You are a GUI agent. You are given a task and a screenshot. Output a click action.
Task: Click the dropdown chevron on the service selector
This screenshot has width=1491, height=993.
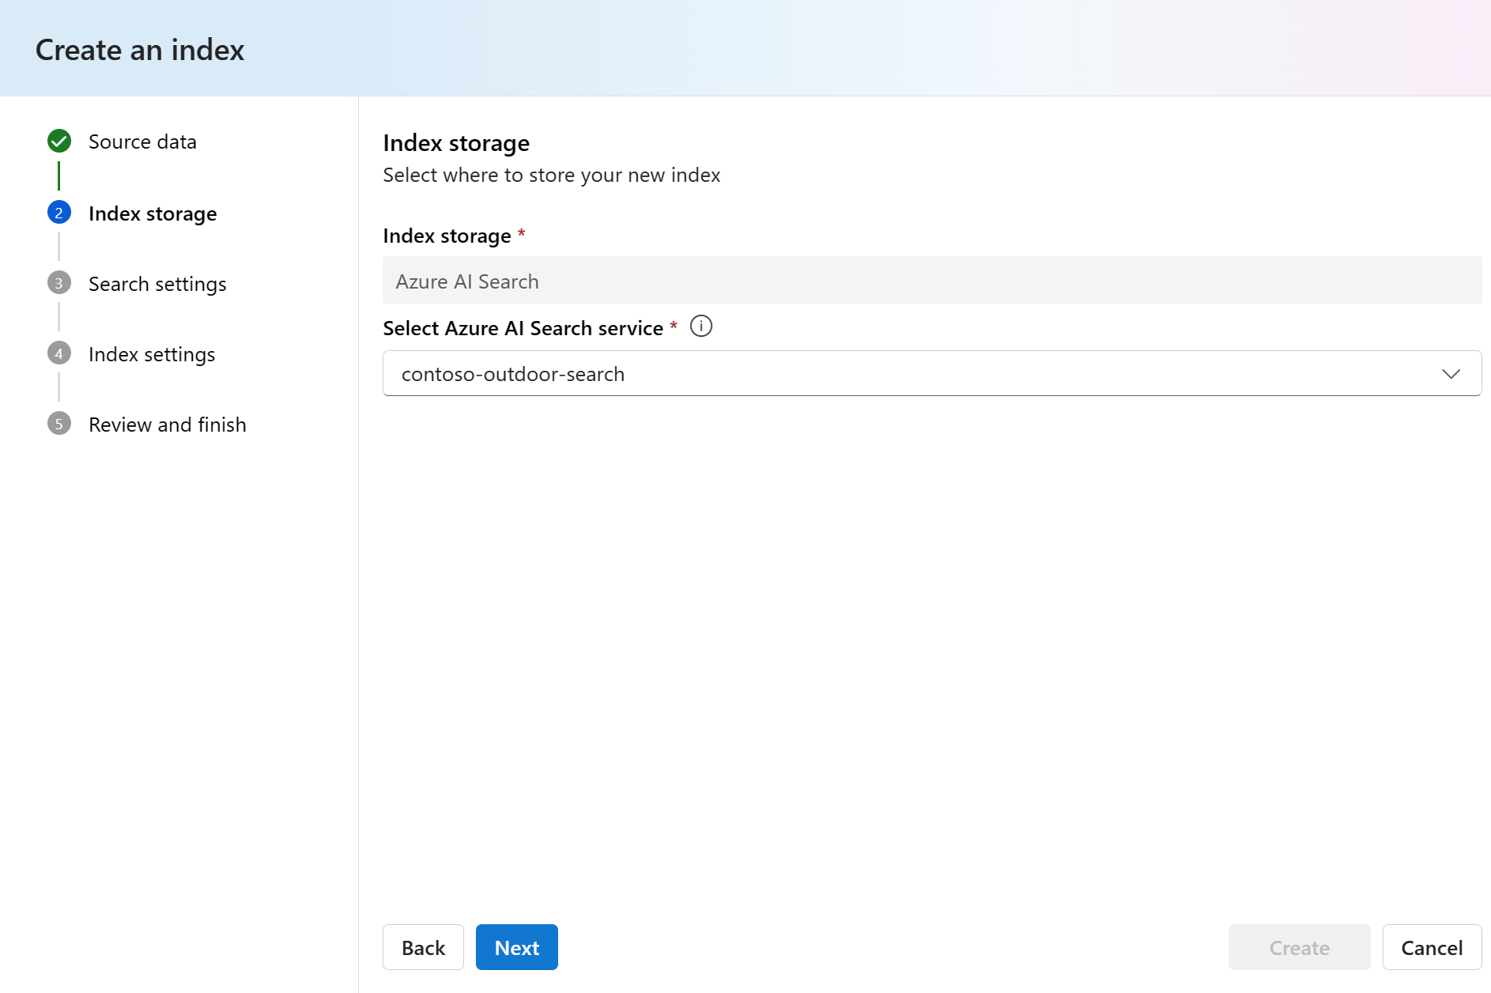pyautogui.click(x=1451, y=373)
